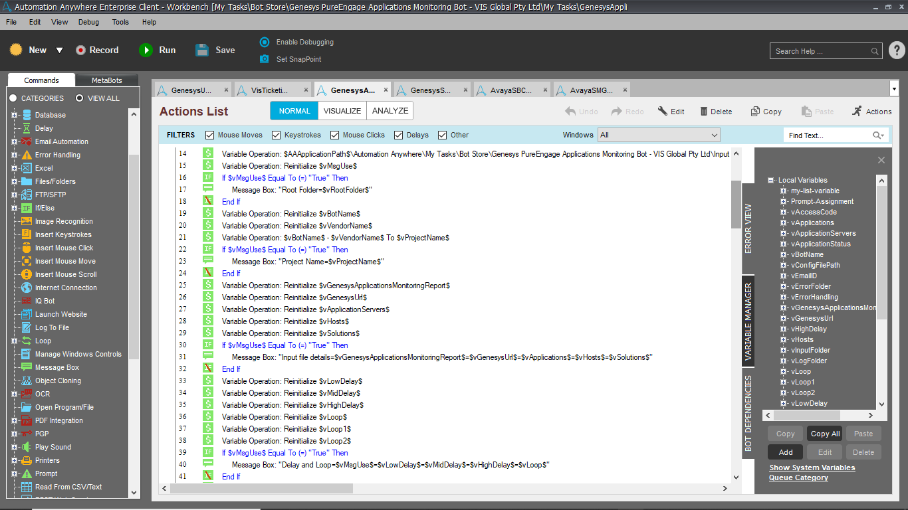This screenshot has width=908, height=510.
Task: Click the Save floppy disk icon
Action: [202, 50]
